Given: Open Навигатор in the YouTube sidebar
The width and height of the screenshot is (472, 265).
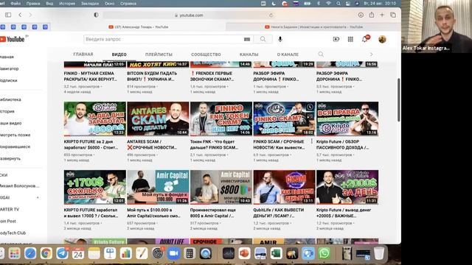Looking at the screenshot, I should [10, 68].
